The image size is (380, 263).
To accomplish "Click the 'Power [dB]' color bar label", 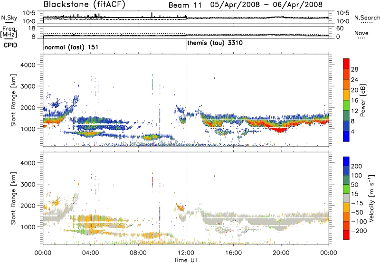I will coord(362,100).
